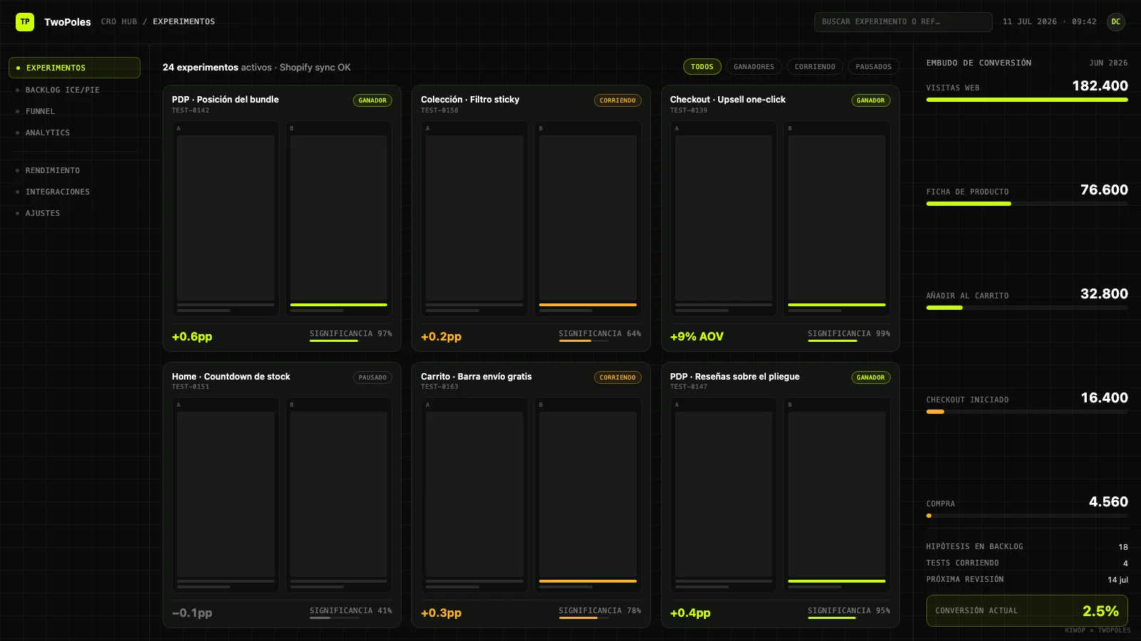Open the PDP · Posición del bundle experiment

282,219
